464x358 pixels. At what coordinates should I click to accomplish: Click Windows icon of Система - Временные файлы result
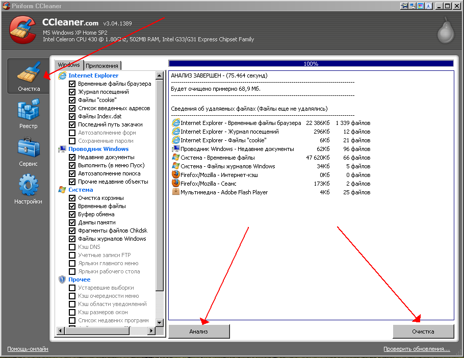click(x=176, y=157)
